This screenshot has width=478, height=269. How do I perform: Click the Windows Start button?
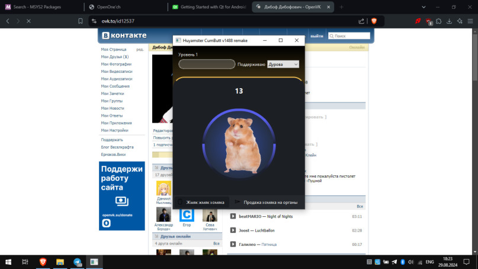8,261
